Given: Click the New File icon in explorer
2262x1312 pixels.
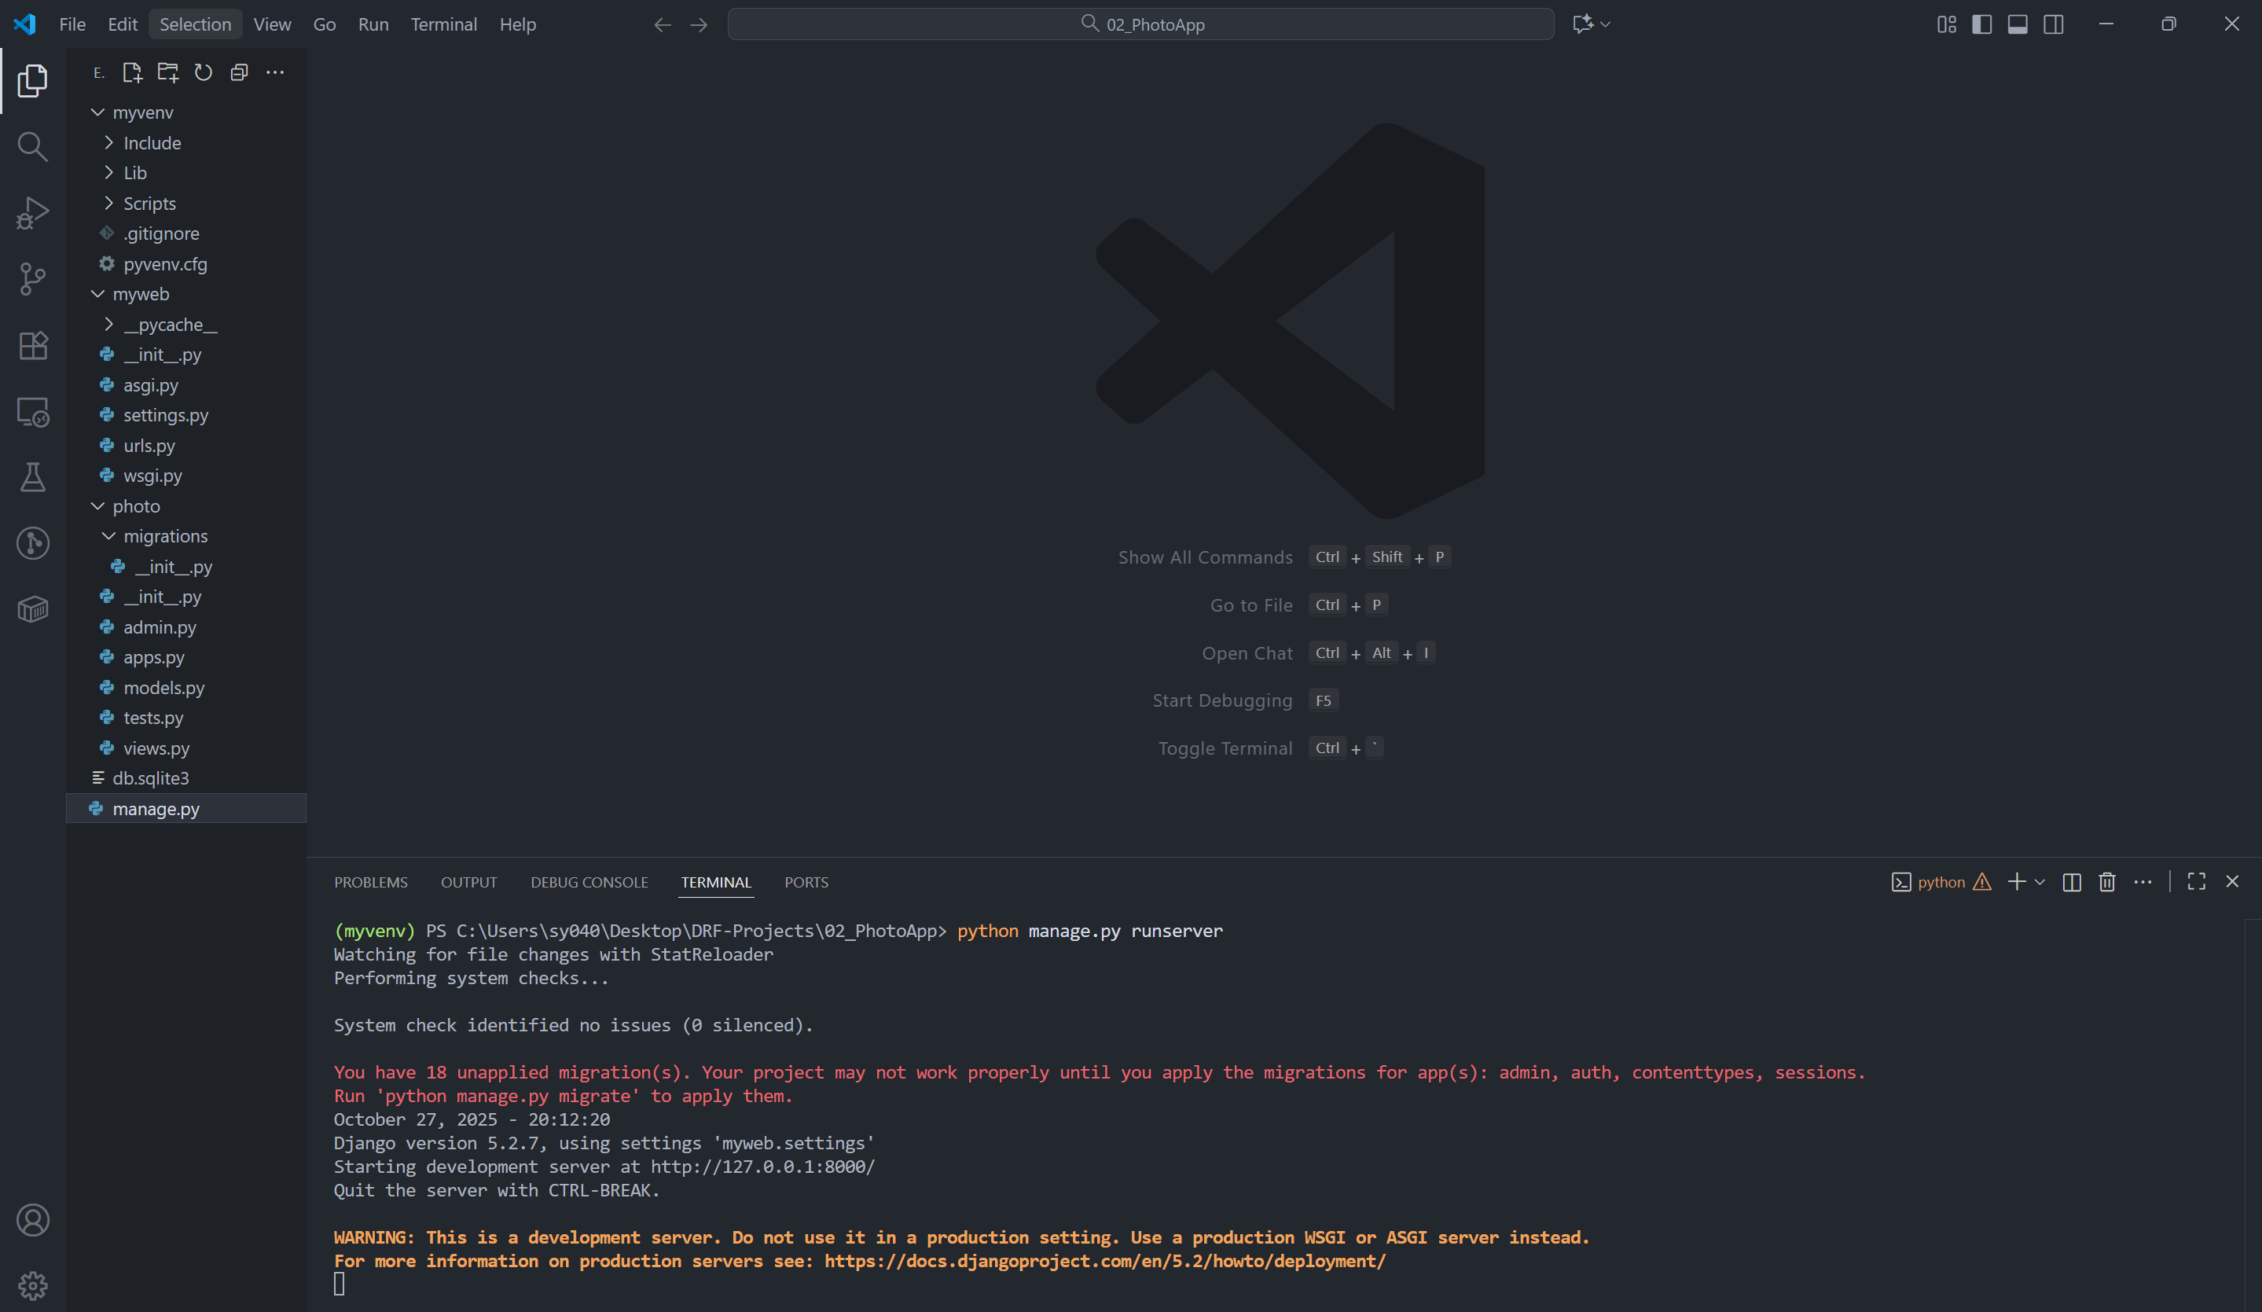Looking at the screenshot, I should click(132, 73).
